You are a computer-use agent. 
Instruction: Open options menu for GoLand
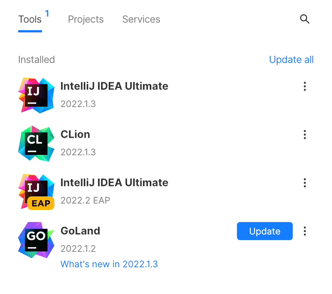[x=305, y=231]
